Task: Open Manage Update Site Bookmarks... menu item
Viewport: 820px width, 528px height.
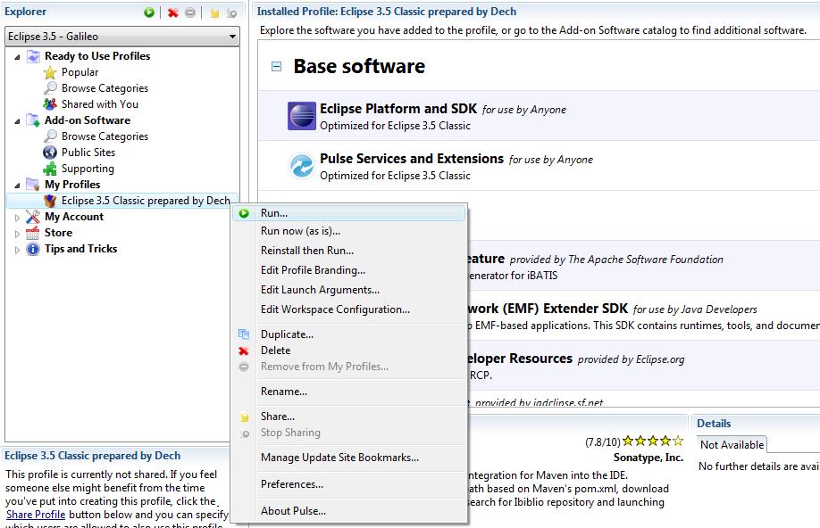Action: pos(349,458)
